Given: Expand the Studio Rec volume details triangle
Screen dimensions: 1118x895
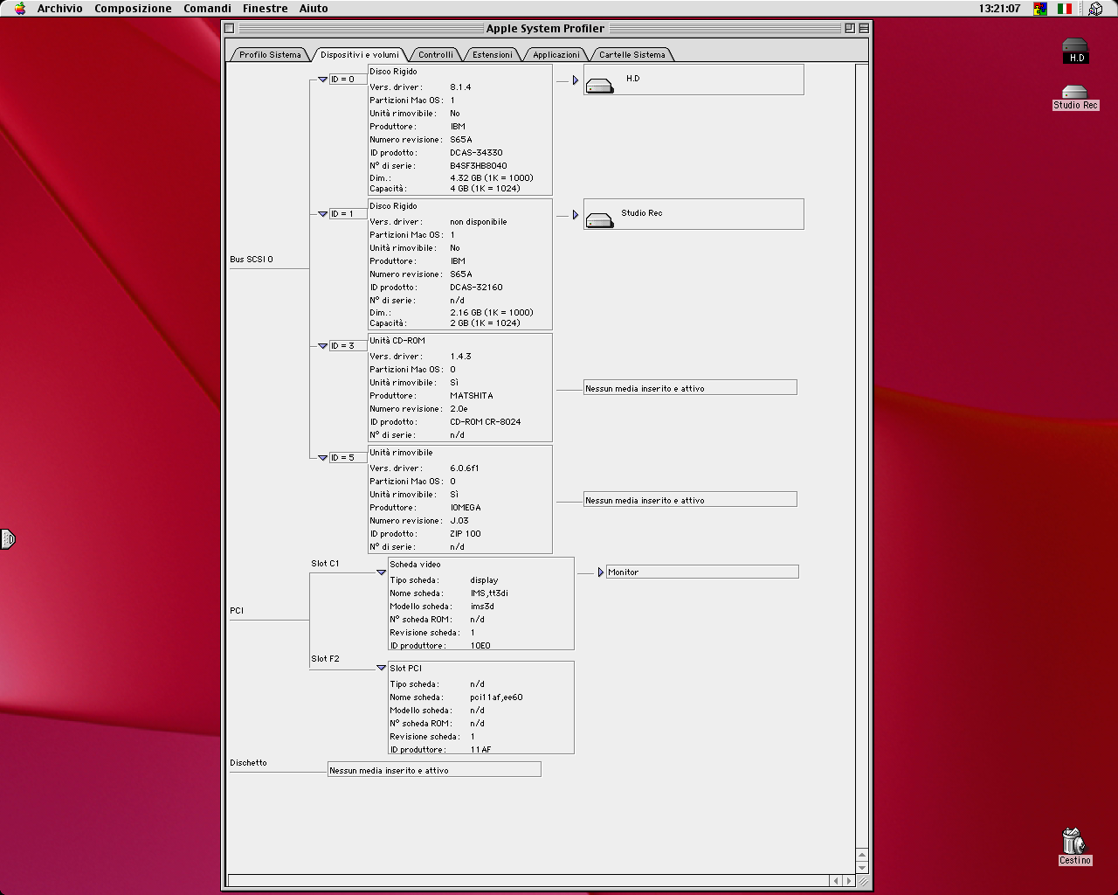Looking at the screenshot, I should [576, 215].
